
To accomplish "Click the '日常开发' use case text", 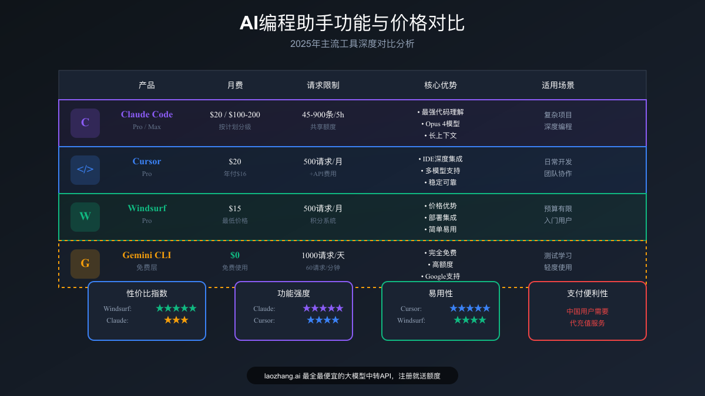I will (x=558, y=162).
